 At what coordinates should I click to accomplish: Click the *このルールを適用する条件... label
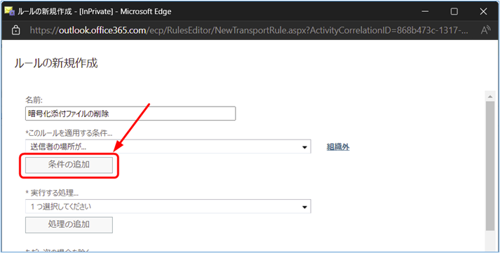(69, 133)
